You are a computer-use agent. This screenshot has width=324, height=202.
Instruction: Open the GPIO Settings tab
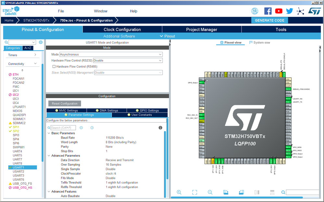point(147,110)
